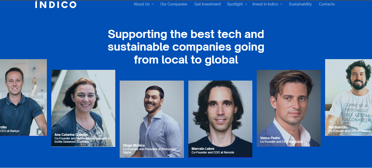Select the Vasco Pedro photo card
Screen dimensions: 372x168
point(289,108)
